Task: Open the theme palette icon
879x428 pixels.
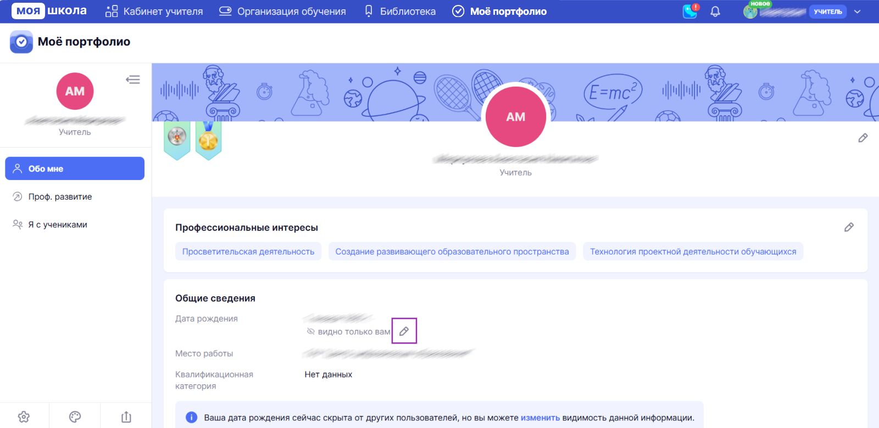Action: (x=75, y=416)
